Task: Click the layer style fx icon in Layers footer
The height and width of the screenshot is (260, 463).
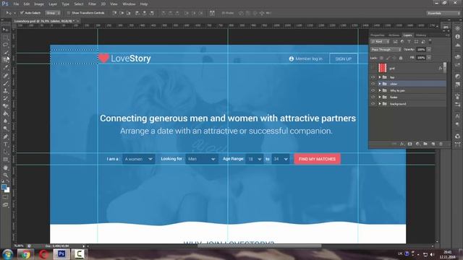Action: click(402, 144)
